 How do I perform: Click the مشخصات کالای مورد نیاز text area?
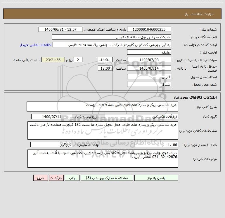[x=103, y=131]
